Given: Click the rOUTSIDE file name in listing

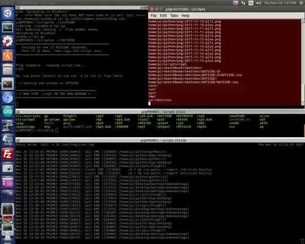Looking at the screenshot, I should [164, 116].
